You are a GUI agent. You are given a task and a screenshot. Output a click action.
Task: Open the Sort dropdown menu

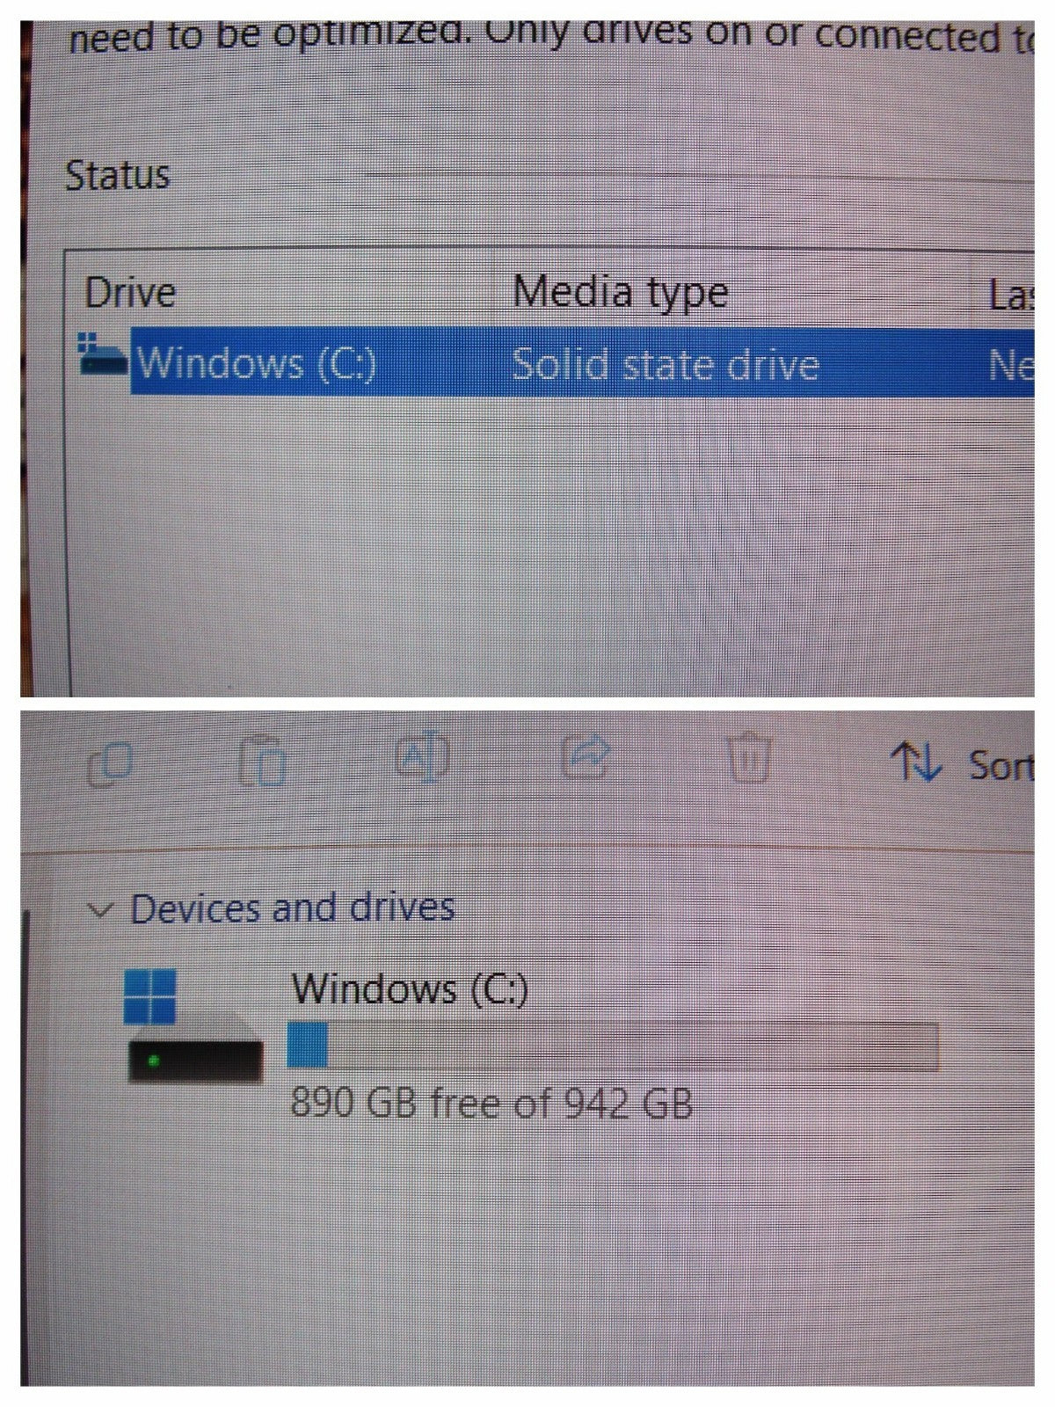pos(963,763)
